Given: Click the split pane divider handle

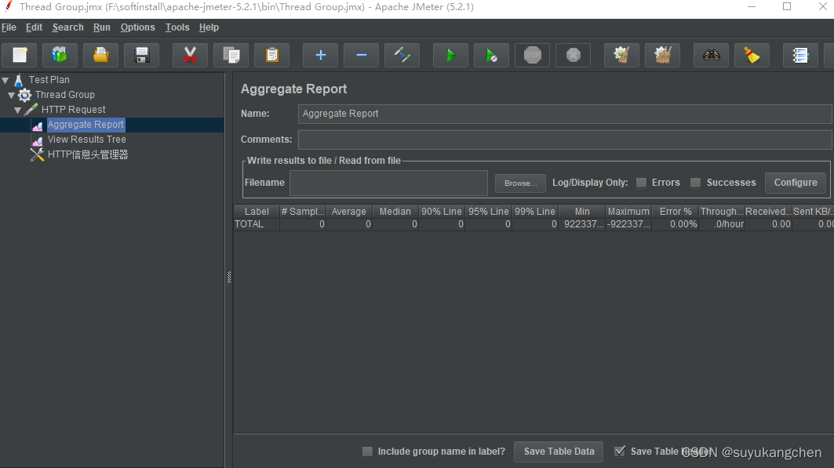Looking at the screenshot, I should pos(229,278).
